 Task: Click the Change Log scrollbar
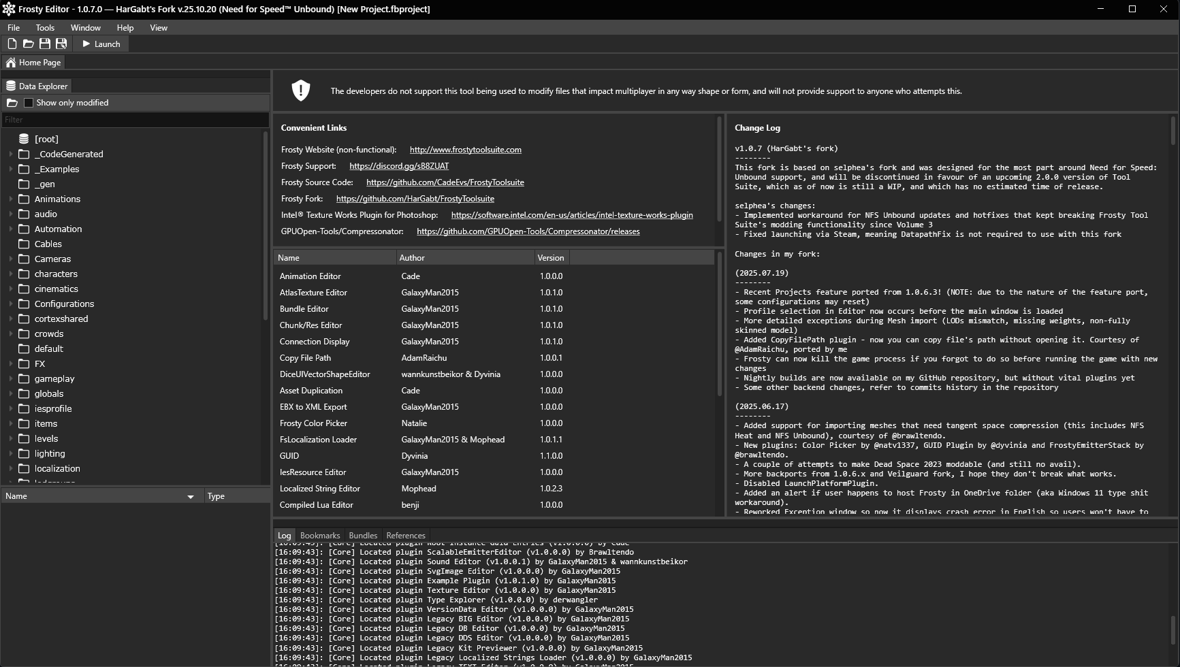click(x=1173, y=131)
